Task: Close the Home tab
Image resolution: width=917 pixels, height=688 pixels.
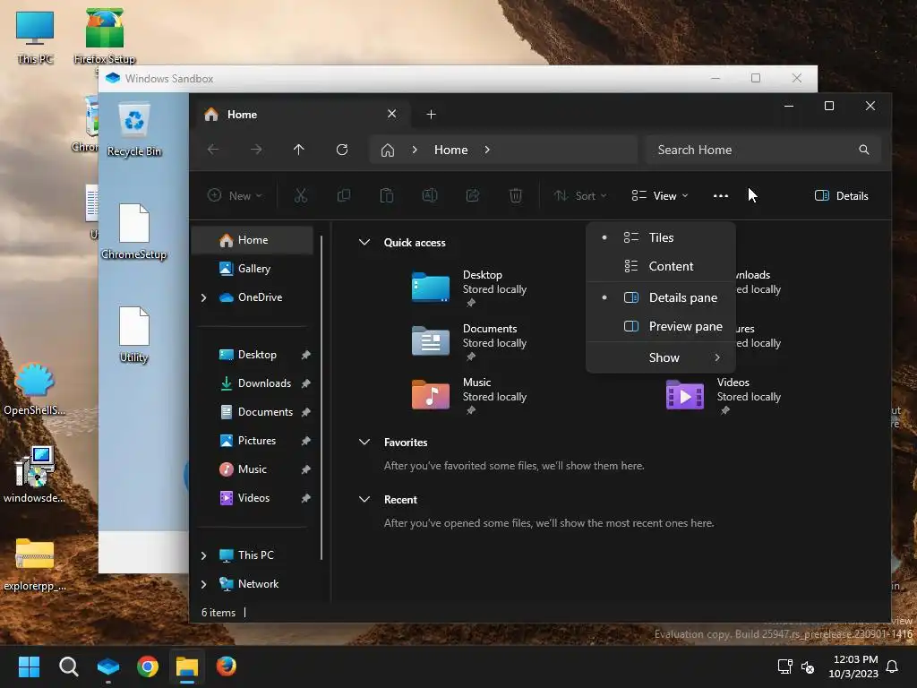Action: [x=392, y=114]
